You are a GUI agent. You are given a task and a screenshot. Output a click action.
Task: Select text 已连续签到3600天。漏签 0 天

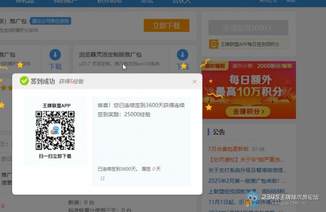(x=129, y=169)
